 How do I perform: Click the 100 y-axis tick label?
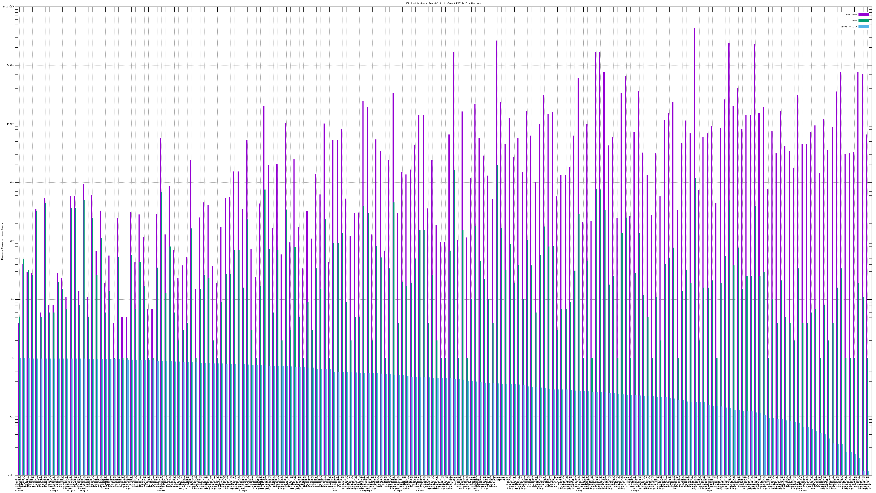point(12,241)
